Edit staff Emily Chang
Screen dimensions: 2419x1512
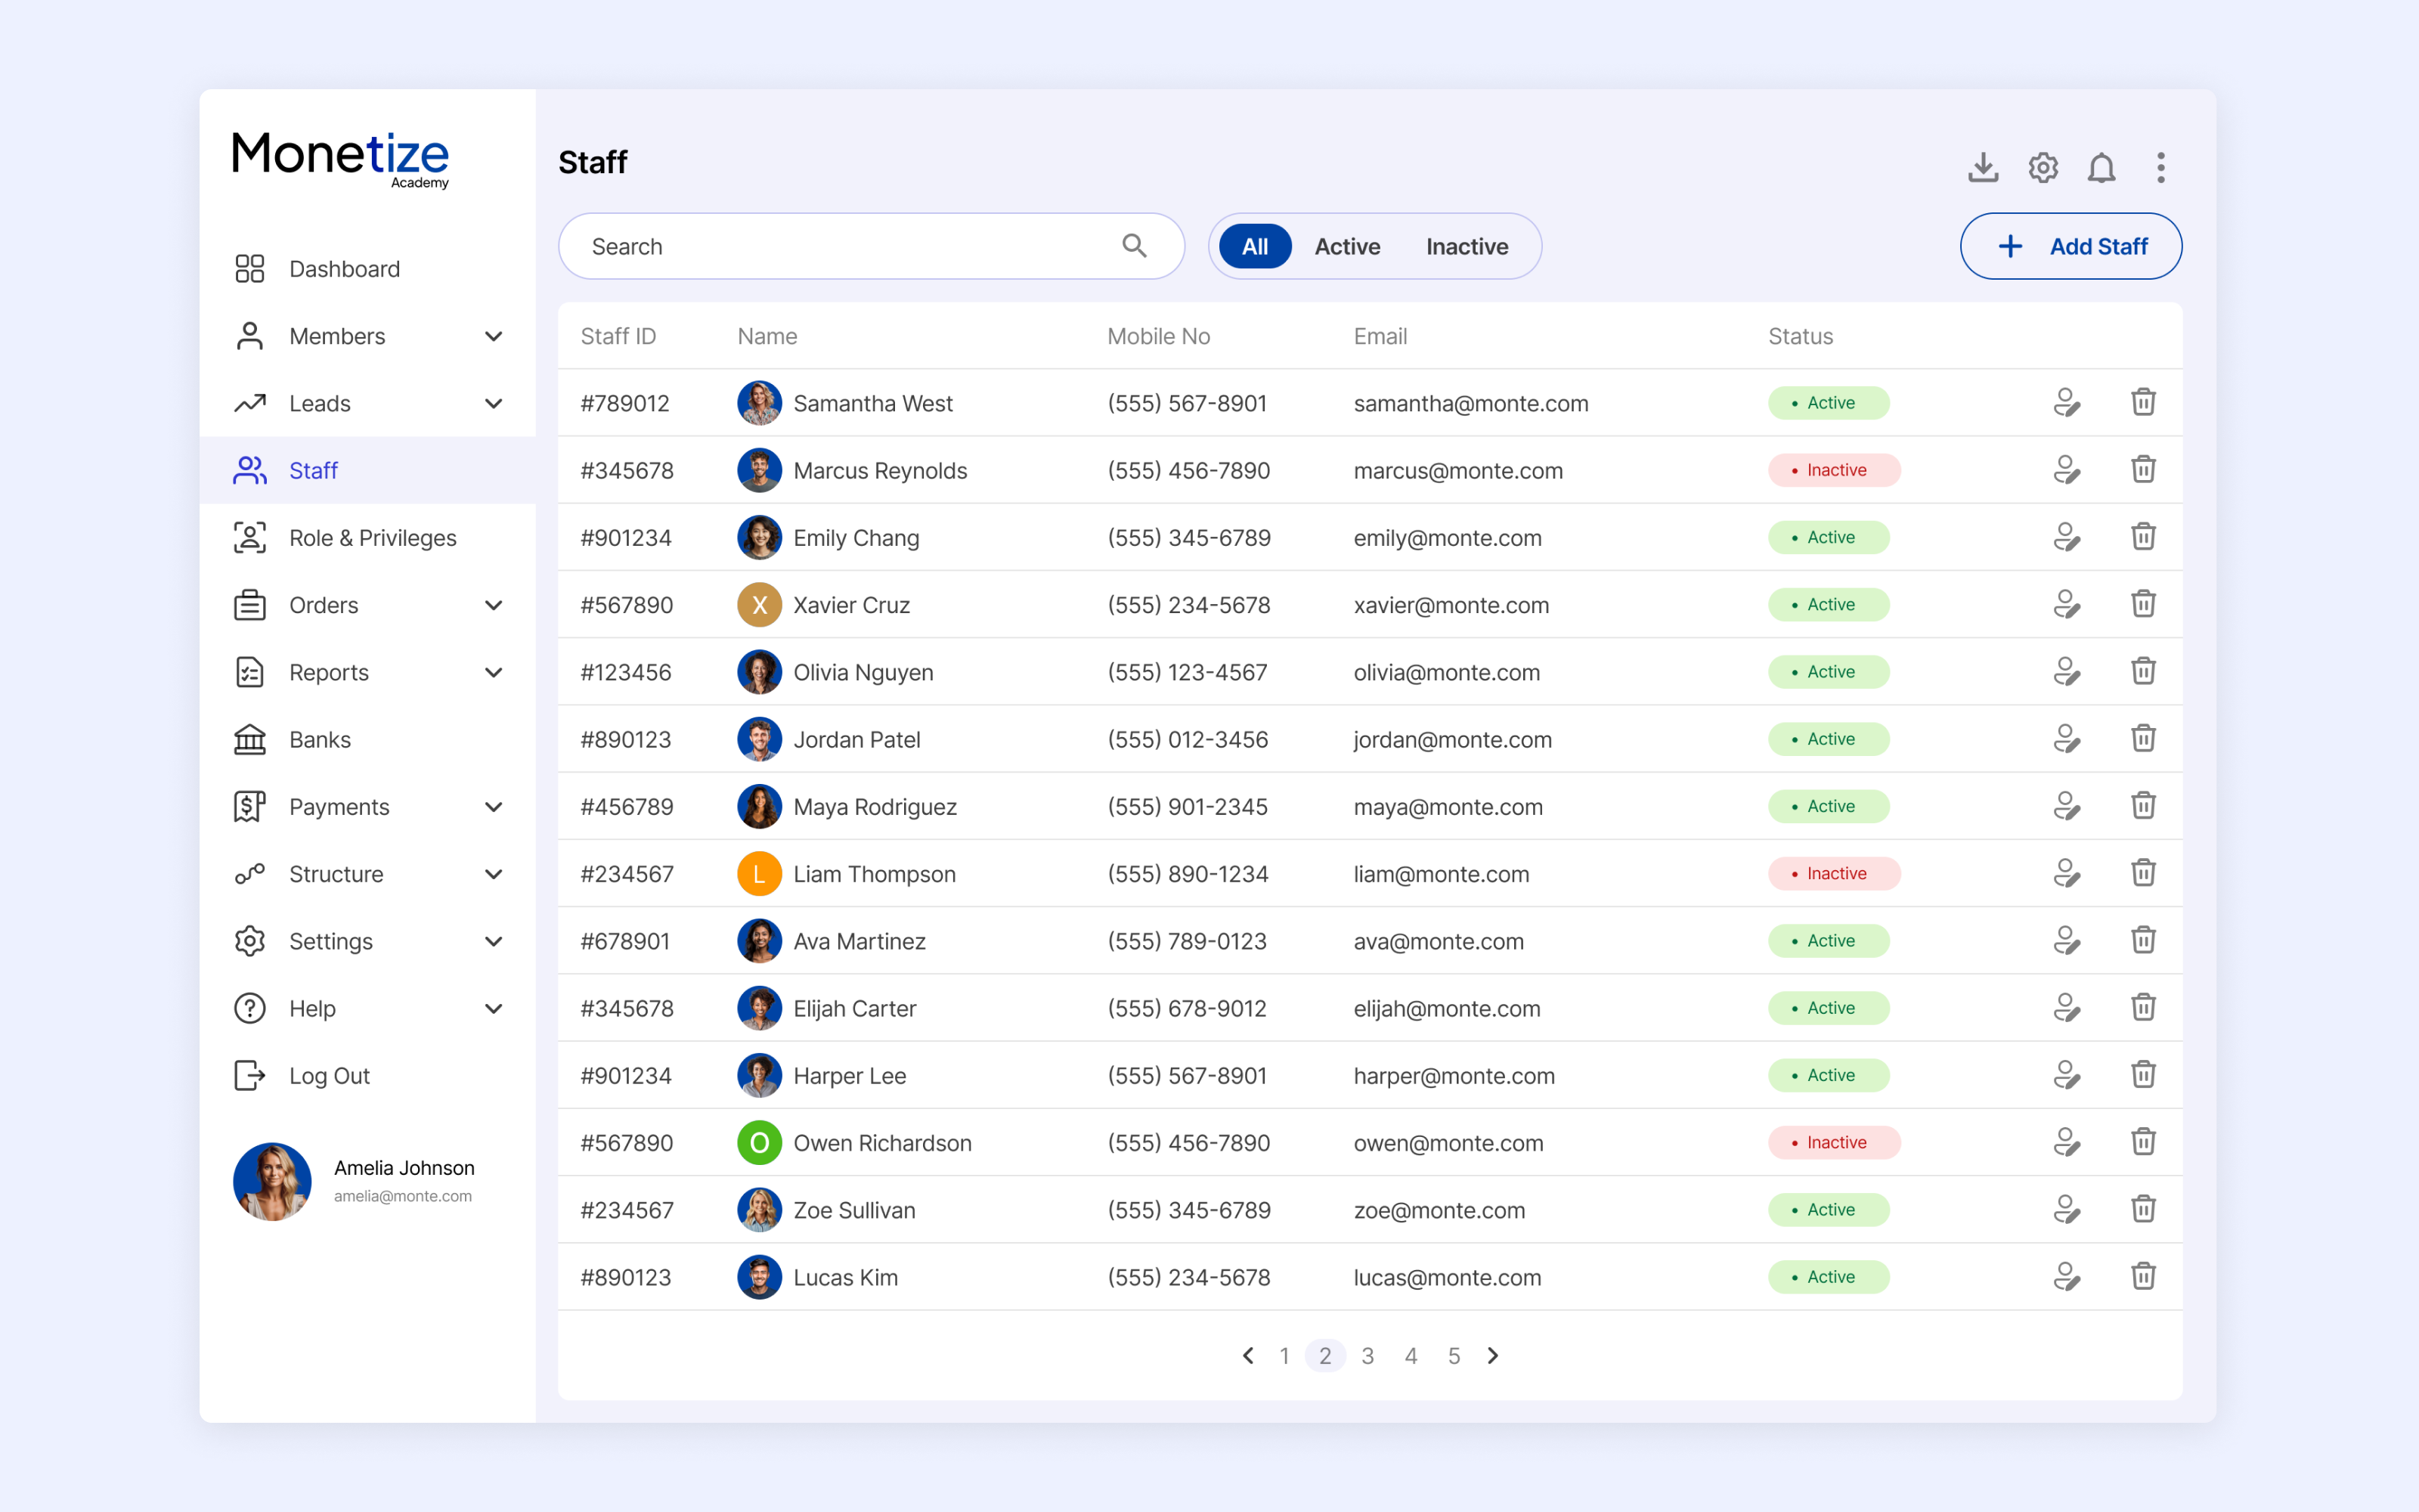2066,537
